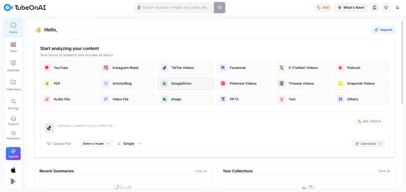Select the YouTube content type
Viewport: 406px width, 192px height.
coord(68,68)
